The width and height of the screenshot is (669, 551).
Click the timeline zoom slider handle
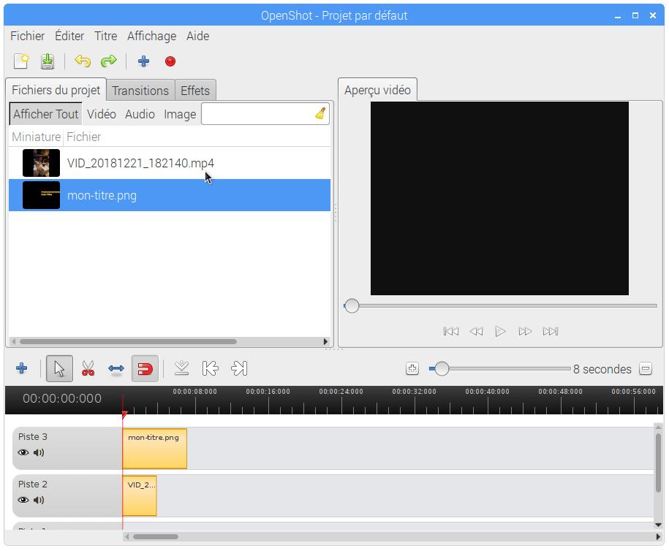click(442, 368)
